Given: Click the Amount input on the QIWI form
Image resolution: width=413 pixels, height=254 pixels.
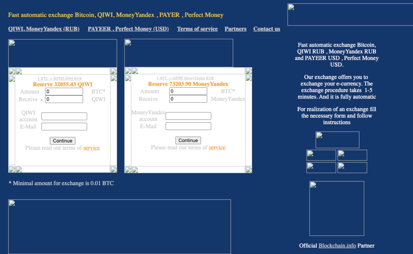Looking at the screenshot, I should click(64, 91).
